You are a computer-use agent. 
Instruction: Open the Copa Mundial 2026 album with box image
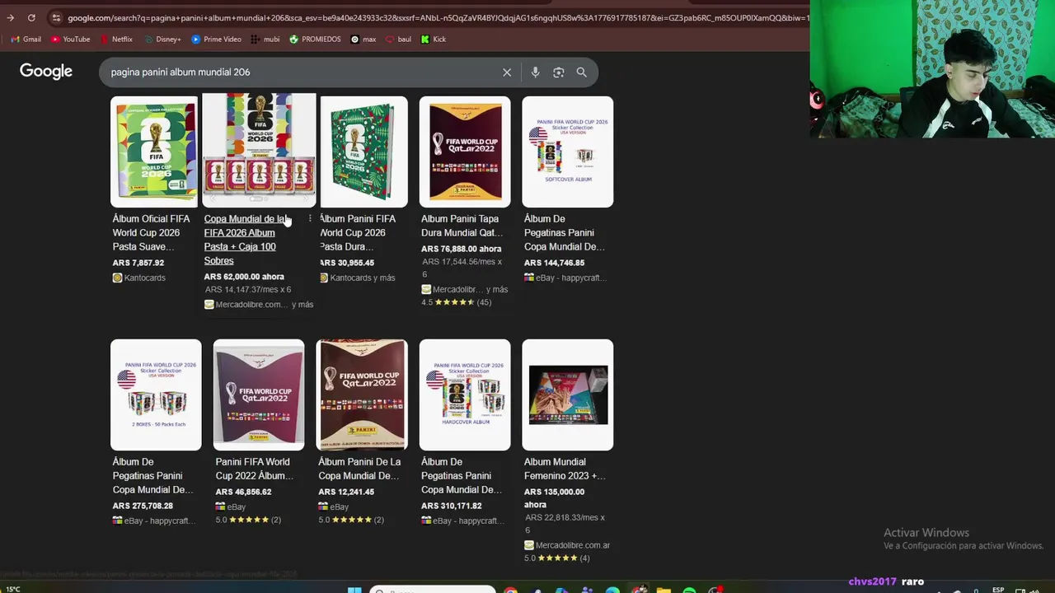click(x=259, y=149)
